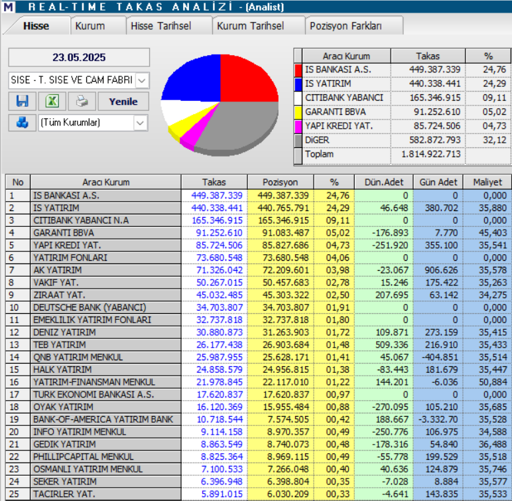Select the CITIBANK YABANCI N.A row
512x501 pixels.
pos(258,220)
